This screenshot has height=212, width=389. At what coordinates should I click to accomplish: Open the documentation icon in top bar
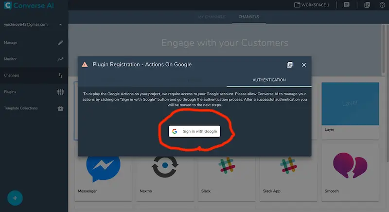pos(367,5)
